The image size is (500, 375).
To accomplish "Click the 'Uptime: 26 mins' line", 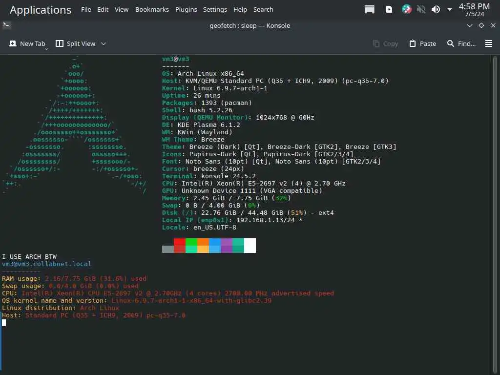I will (191, 96).
